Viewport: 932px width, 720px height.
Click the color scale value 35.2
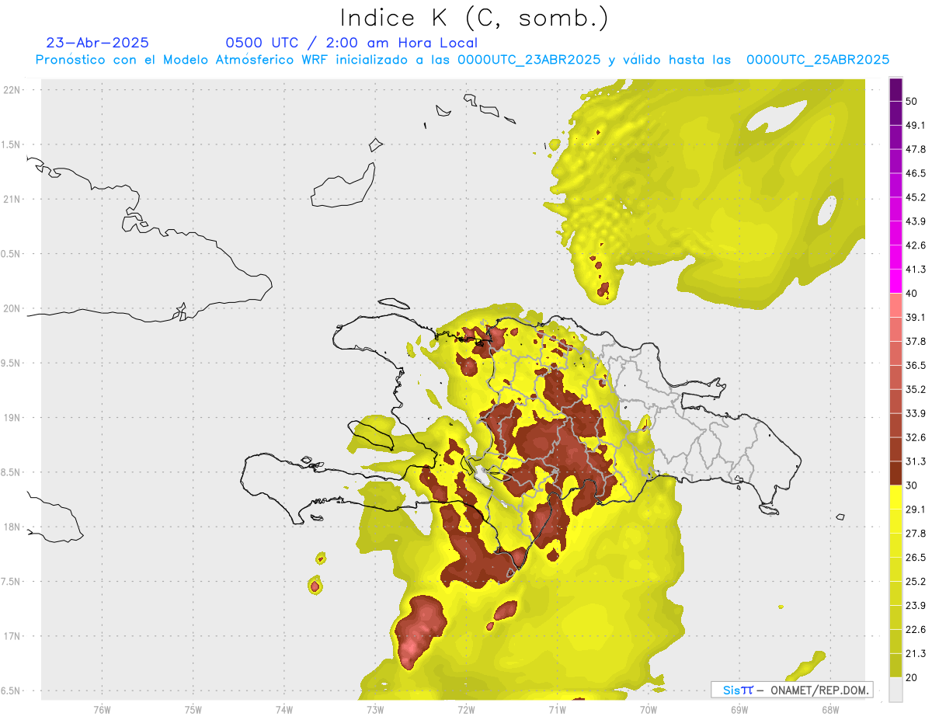[x=916, y=389]
